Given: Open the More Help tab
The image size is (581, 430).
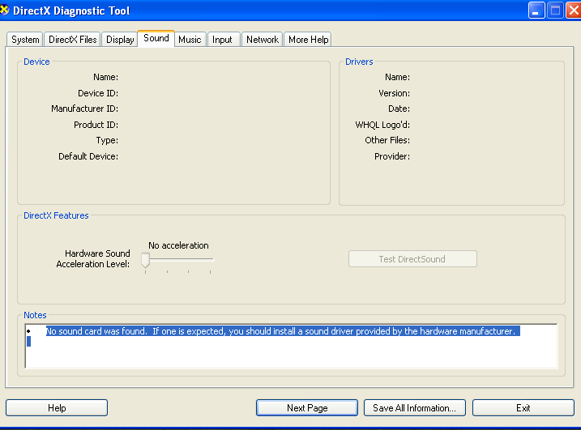Looking at the screenshot, I should (x=308, y=39).
